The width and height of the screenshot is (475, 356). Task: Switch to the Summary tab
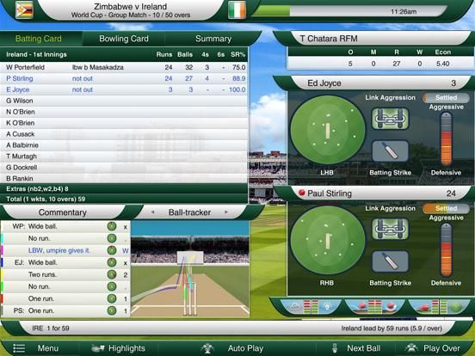[x=213, y=39]
